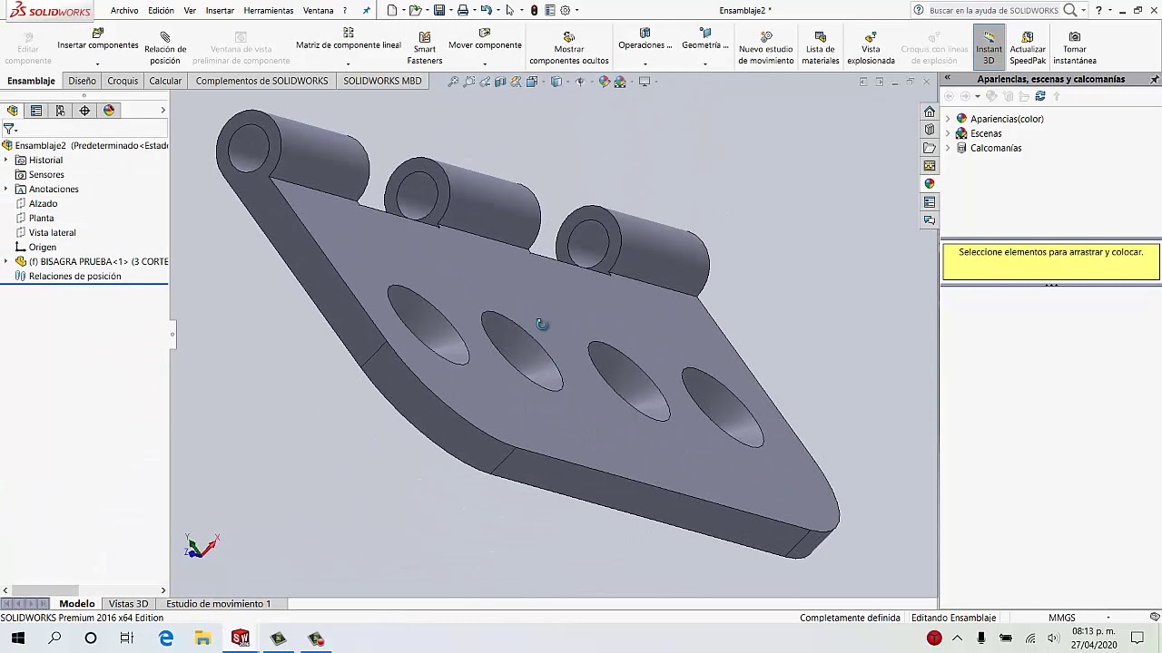The image size is (1162, 653).
Task: Open PropertyManager tab icon
Action: [36, 111]
